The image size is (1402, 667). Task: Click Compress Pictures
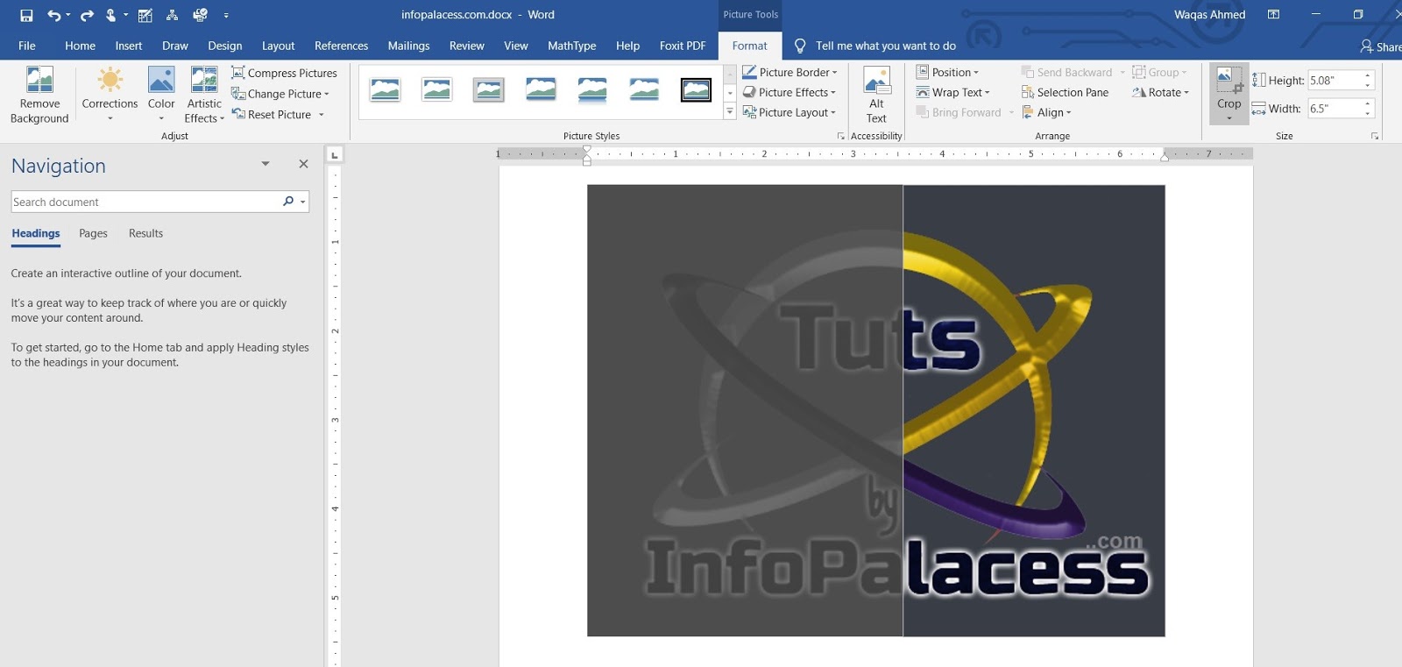tap(284, 73)
